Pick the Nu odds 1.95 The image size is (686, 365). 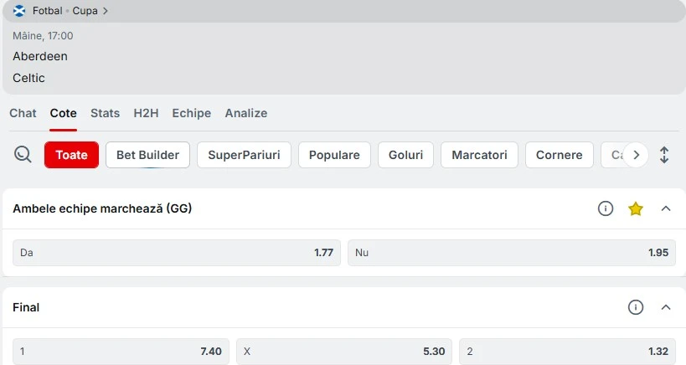tap(512, 253)
